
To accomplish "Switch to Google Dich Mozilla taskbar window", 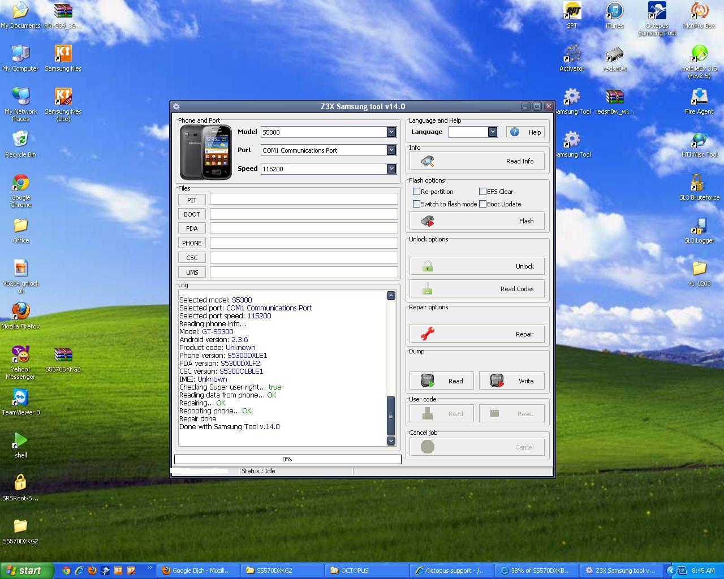I will tap(198, 571).
